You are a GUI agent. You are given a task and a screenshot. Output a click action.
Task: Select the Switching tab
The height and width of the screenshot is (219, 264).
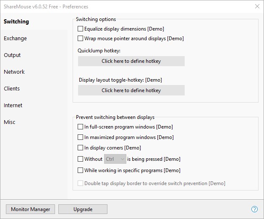tap(16, 22)
